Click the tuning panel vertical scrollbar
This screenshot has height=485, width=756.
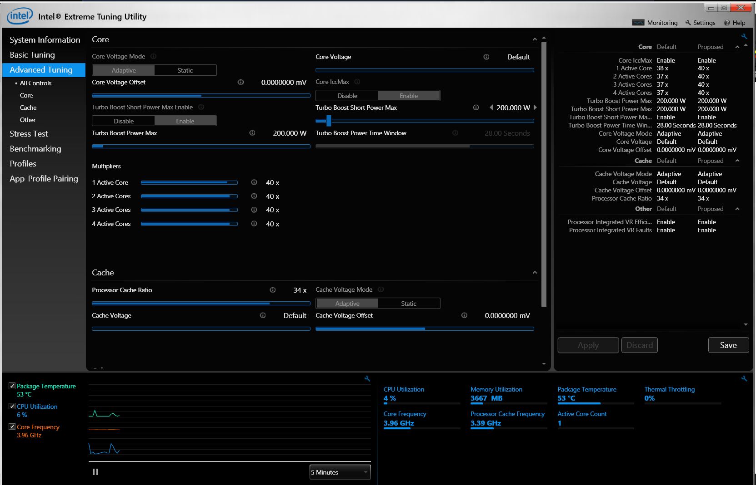point(544,175)
